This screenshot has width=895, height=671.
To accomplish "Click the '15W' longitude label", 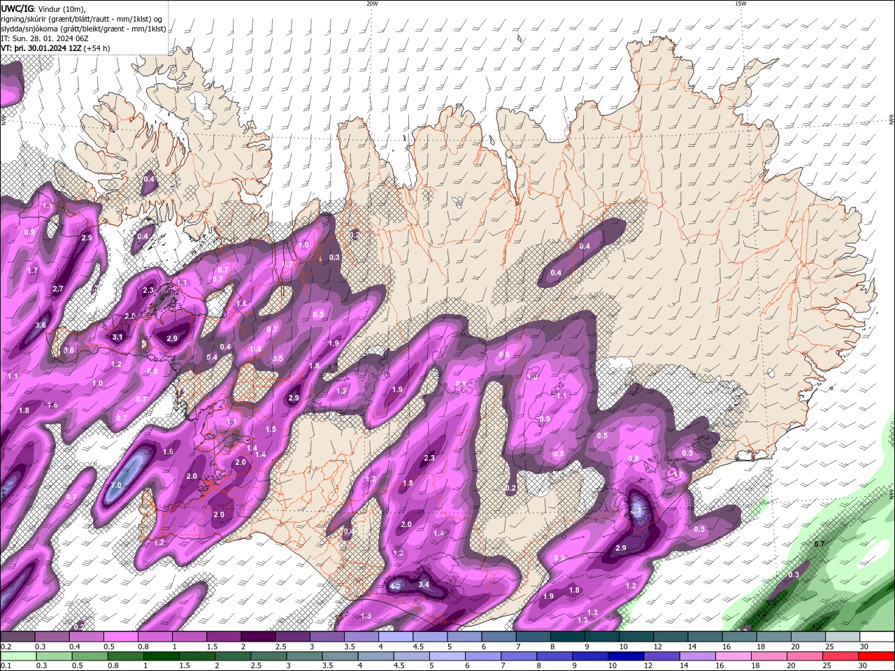I will 740,3.
